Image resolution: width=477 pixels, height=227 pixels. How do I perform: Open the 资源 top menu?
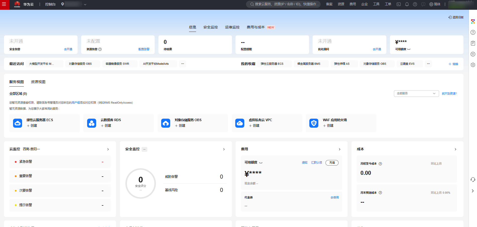pos(341,4)
